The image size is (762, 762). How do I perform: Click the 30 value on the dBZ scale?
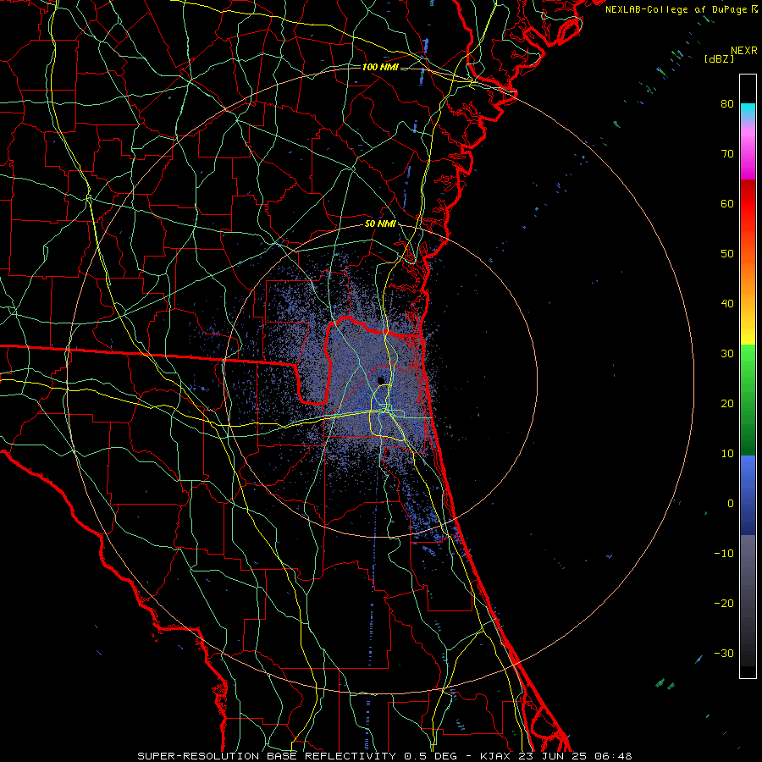(727, 353)
